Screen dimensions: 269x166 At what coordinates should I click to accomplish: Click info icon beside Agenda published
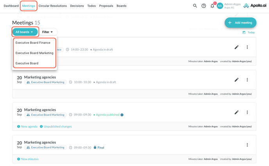pyautogui.click(x=122, y=115)
